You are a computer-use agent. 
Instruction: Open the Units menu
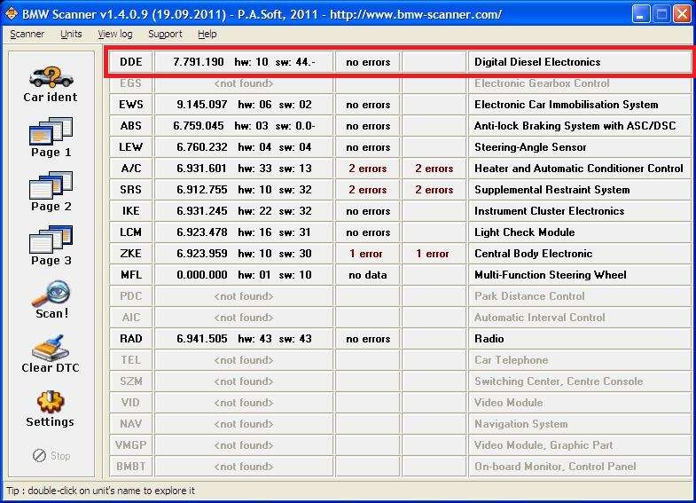click(71, 34)
